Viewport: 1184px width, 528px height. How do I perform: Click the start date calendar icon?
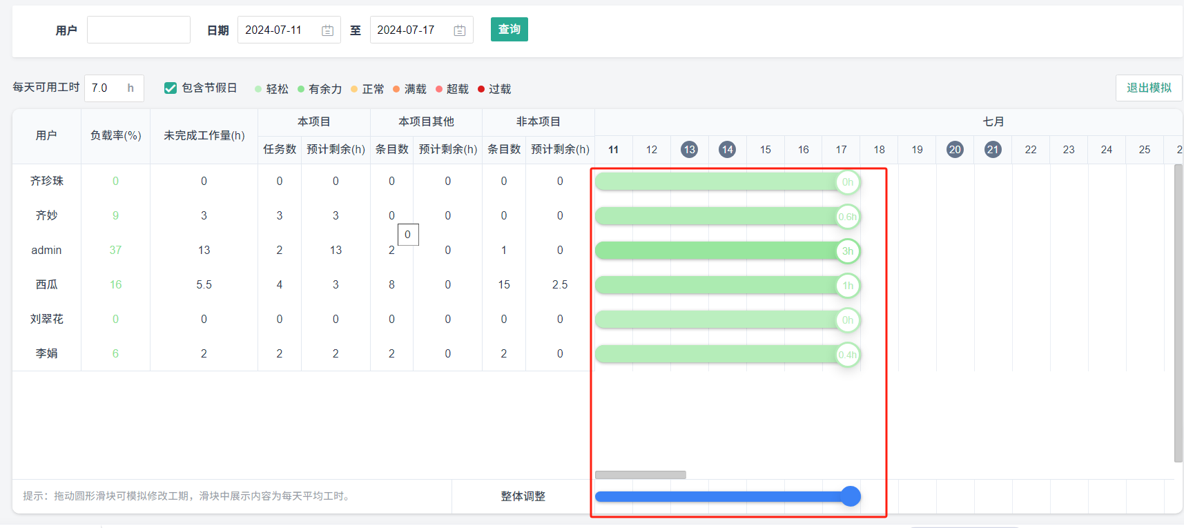(327, 30)
